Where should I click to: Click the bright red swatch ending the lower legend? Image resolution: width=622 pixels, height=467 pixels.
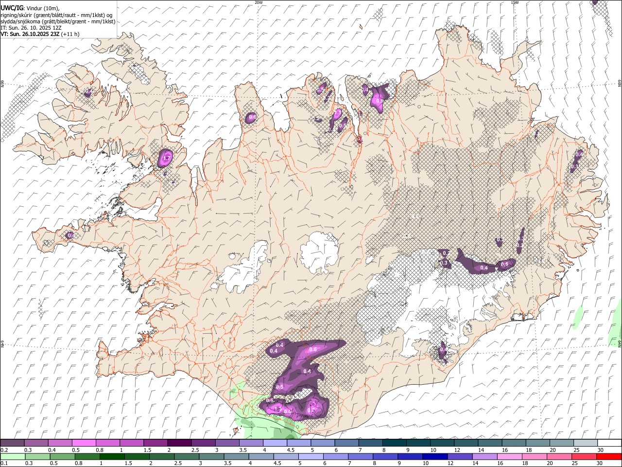(609, 456)
